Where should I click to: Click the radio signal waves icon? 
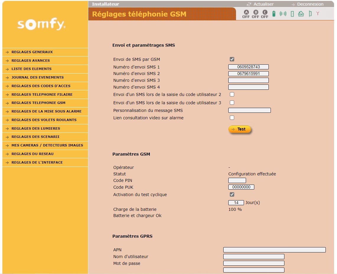click(283, 14)
